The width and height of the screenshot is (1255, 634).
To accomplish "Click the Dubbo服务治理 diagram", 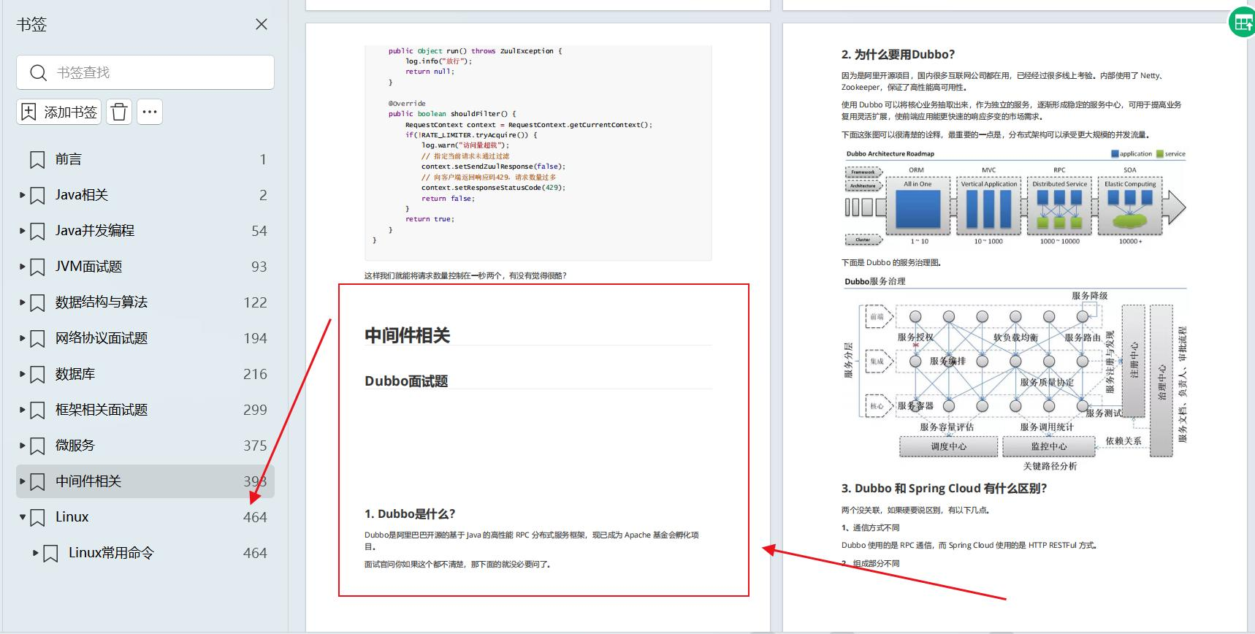I will pyautogui.click(x=1015, y=374).
